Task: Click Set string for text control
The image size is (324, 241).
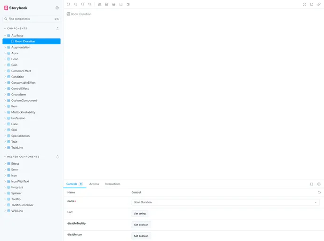Action: point(140,214)
